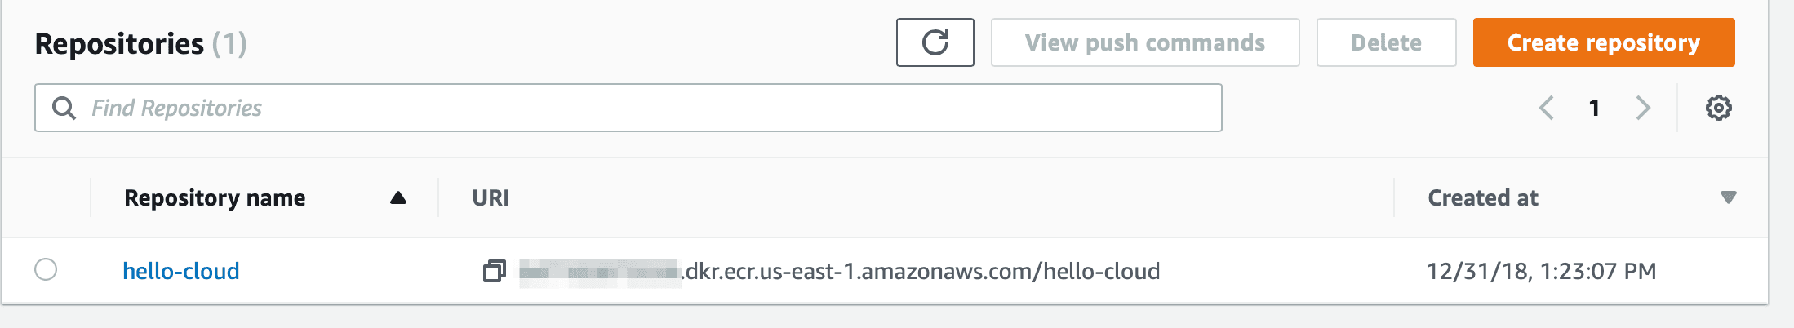
Task: Click the hello-cloud URI text
Action: click(840, 271)
